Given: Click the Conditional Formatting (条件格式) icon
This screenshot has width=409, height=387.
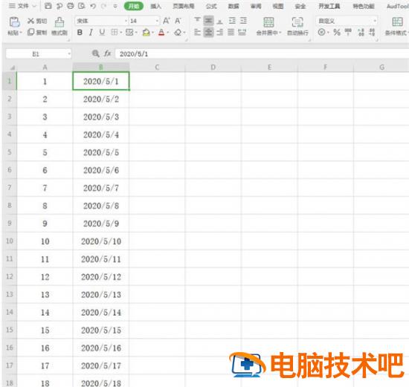Looking at the screenshot, I should 398,22.
